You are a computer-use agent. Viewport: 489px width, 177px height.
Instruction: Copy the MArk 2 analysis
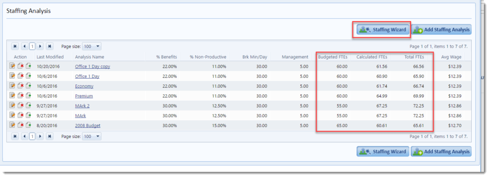[28, 105]
